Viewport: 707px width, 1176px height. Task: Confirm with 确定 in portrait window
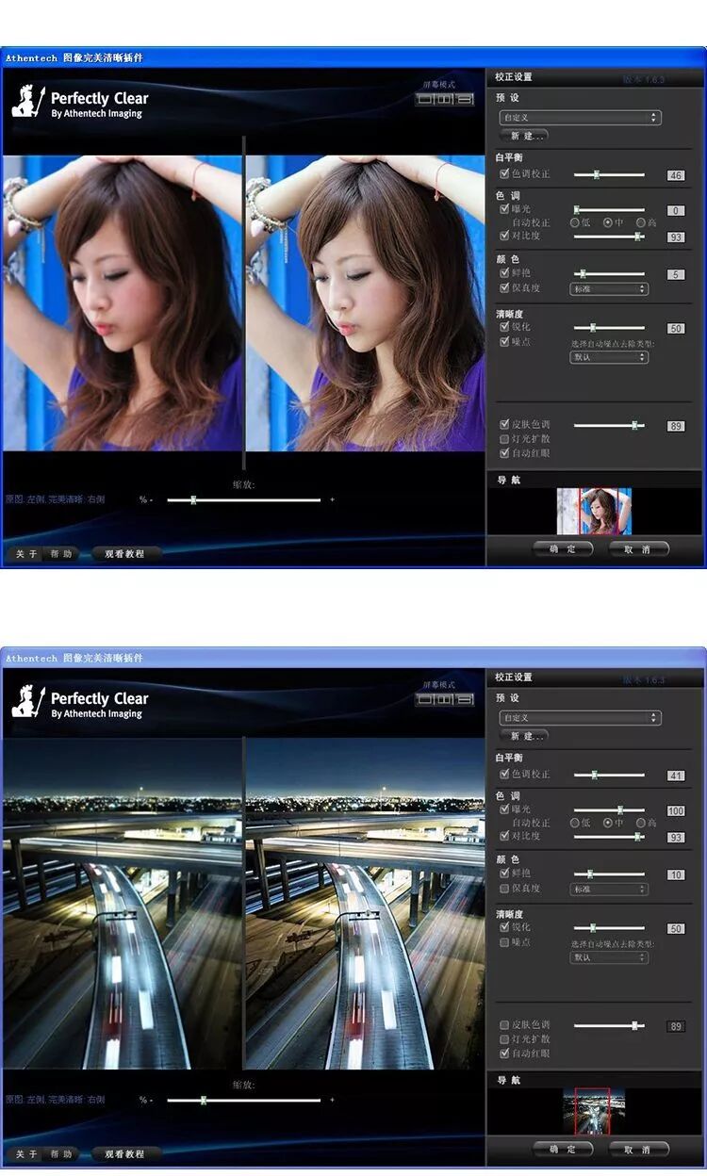pyautogui.click(x=563, y=548)
